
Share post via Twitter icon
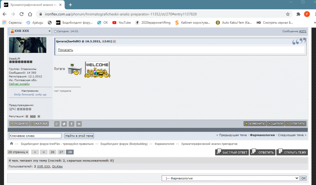(x=64, y=124)
